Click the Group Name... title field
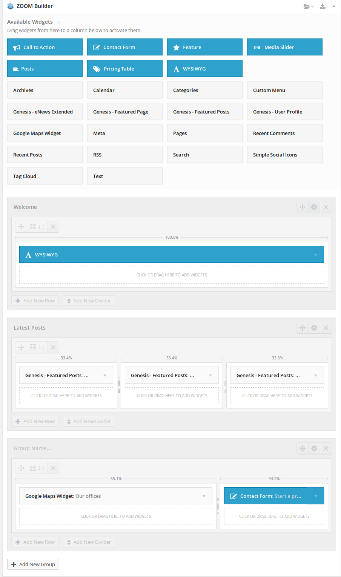The width and height of the screenshot is (341, 577). click(x=32, y=448)
